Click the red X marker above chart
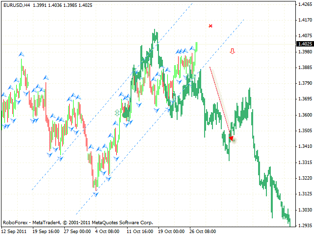 (x=210, y=25)
